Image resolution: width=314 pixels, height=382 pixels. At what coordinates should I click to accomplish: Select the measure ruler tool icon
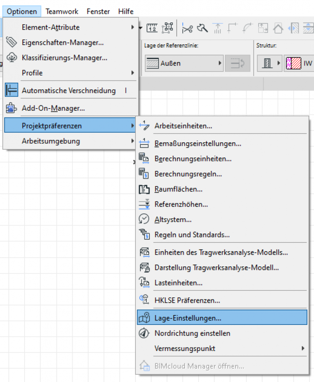coord(152,28)
